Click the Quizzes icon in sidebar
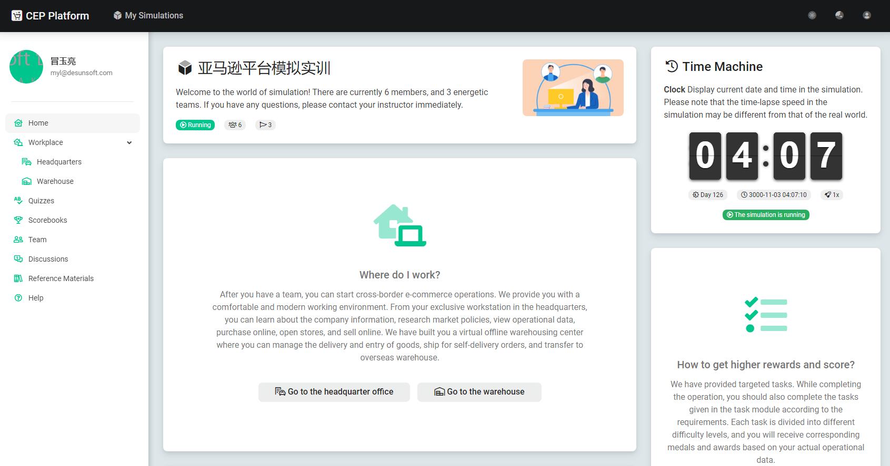The height and width of the screenshot is (466, 890). [x=18, y=201]
